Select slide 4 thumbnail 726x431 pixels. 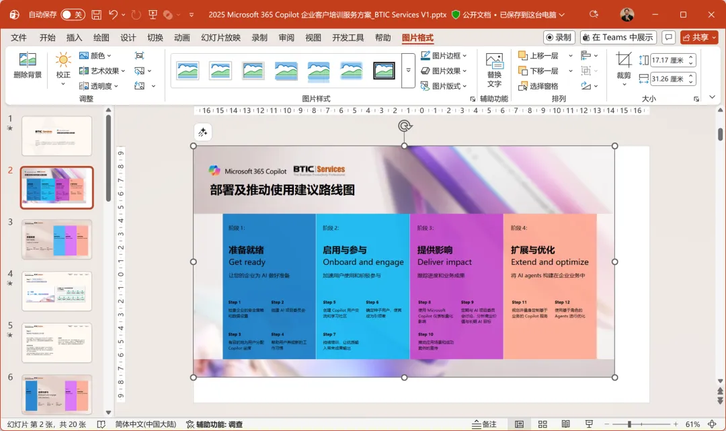[x=57, y=291]
